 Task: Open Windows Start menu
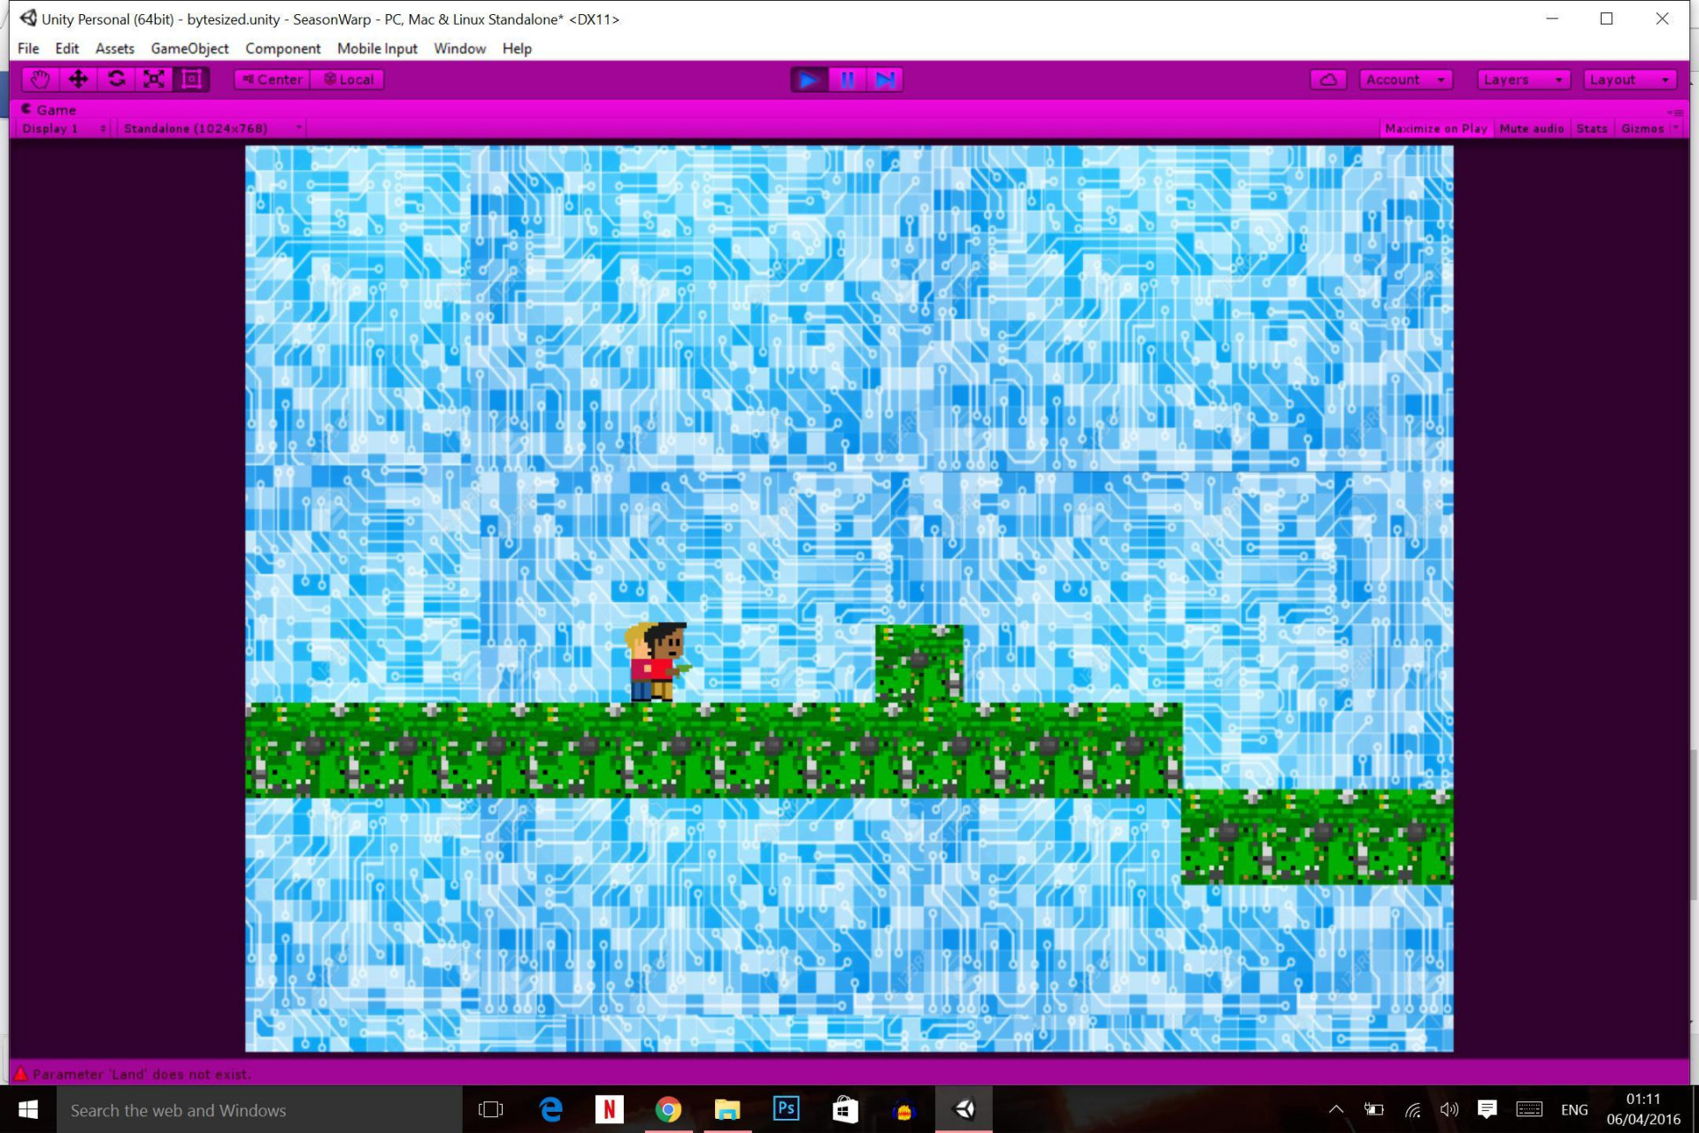click(x=28, y=1110)
